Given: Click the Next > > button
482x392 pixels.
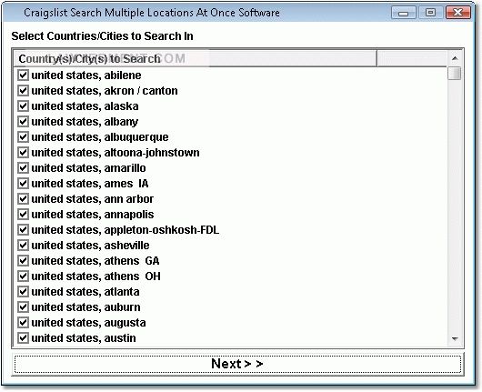Looking at the screenshot, I should [237, 364].
